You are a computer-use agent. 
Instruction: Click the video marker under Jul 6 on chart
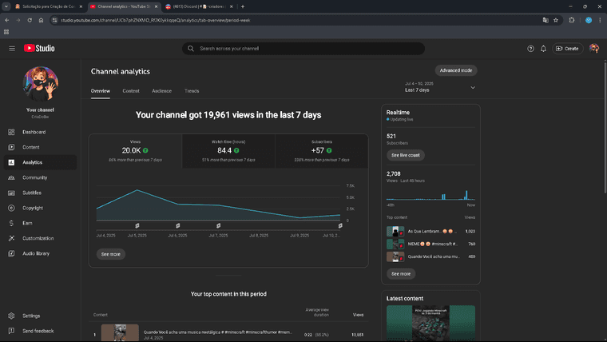point(177,225)
